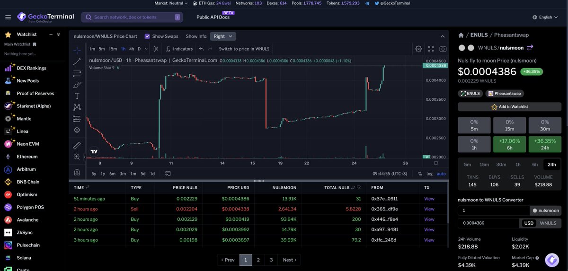This screenshot has width=568, height=271.
Task: Open the Market Neutral dropdown
Action: pos(171,3)
